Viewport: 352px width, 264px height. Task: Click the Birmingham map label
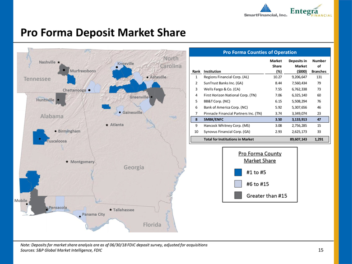point(69,131)
